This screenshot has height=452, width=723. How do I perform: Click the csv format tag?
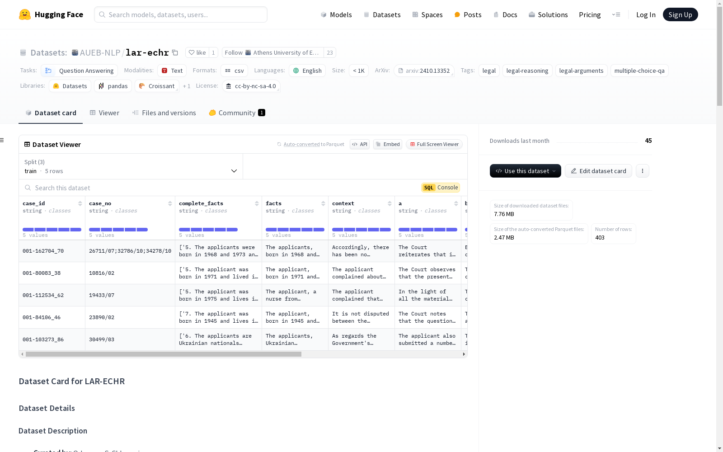tap(235, 71)
